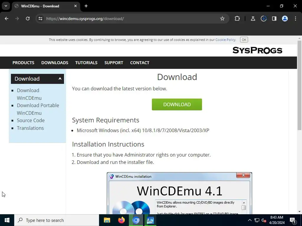Image resolution: width=302 pixels, height=226 pixels.
Task: Click the SysProgs logo
Action: coord(257,50)
